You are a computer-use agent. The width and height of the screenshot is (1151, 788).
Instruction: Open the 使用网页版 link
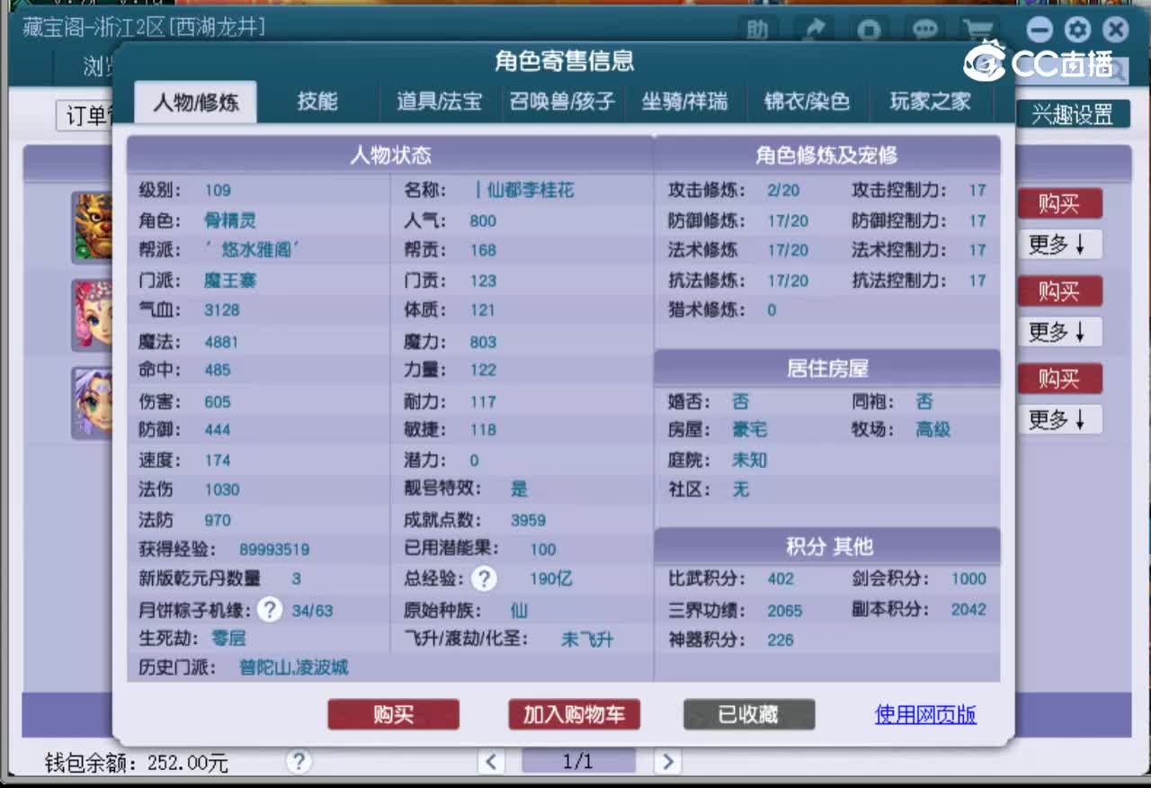(x=924, y=715)
